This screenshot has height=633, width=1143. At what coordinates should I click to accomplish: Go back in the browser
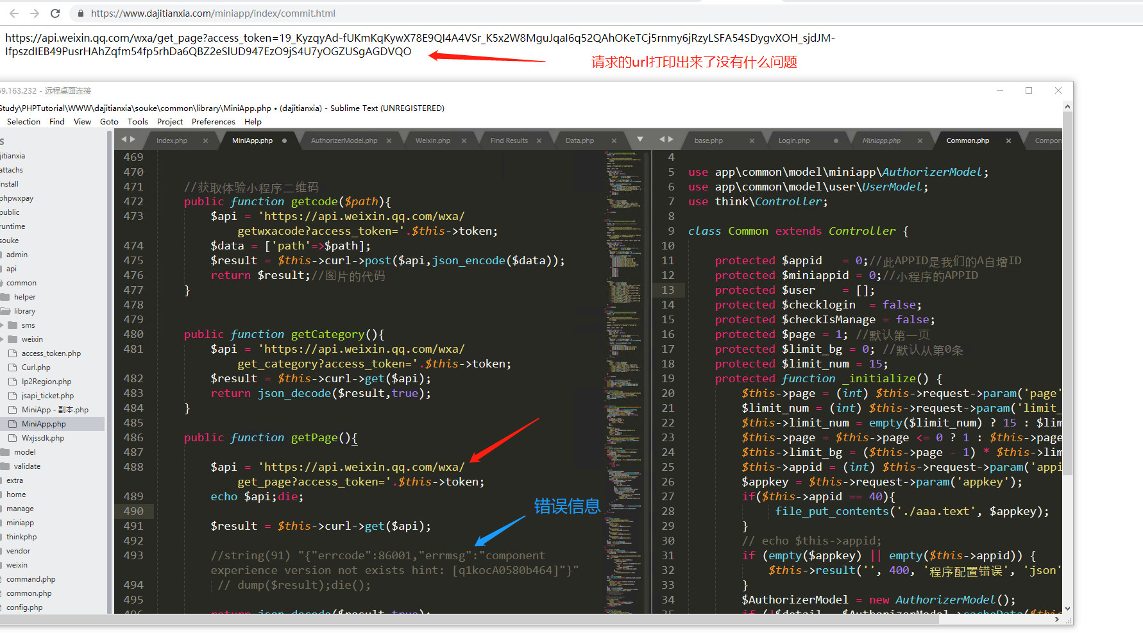coord(14,13)
